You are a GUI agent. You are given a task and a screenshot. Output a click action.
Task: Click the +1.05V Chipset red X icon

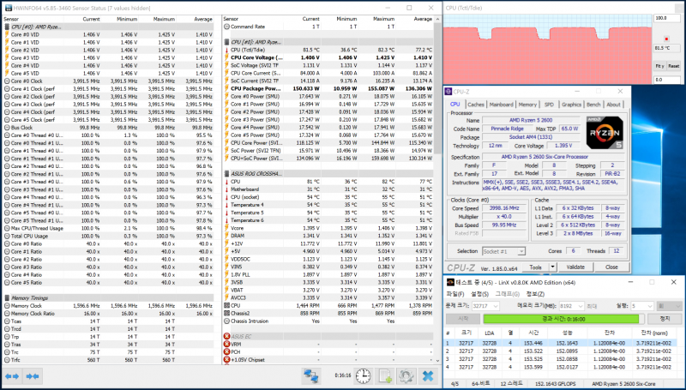pyautogui.click(x=226, y=360)
